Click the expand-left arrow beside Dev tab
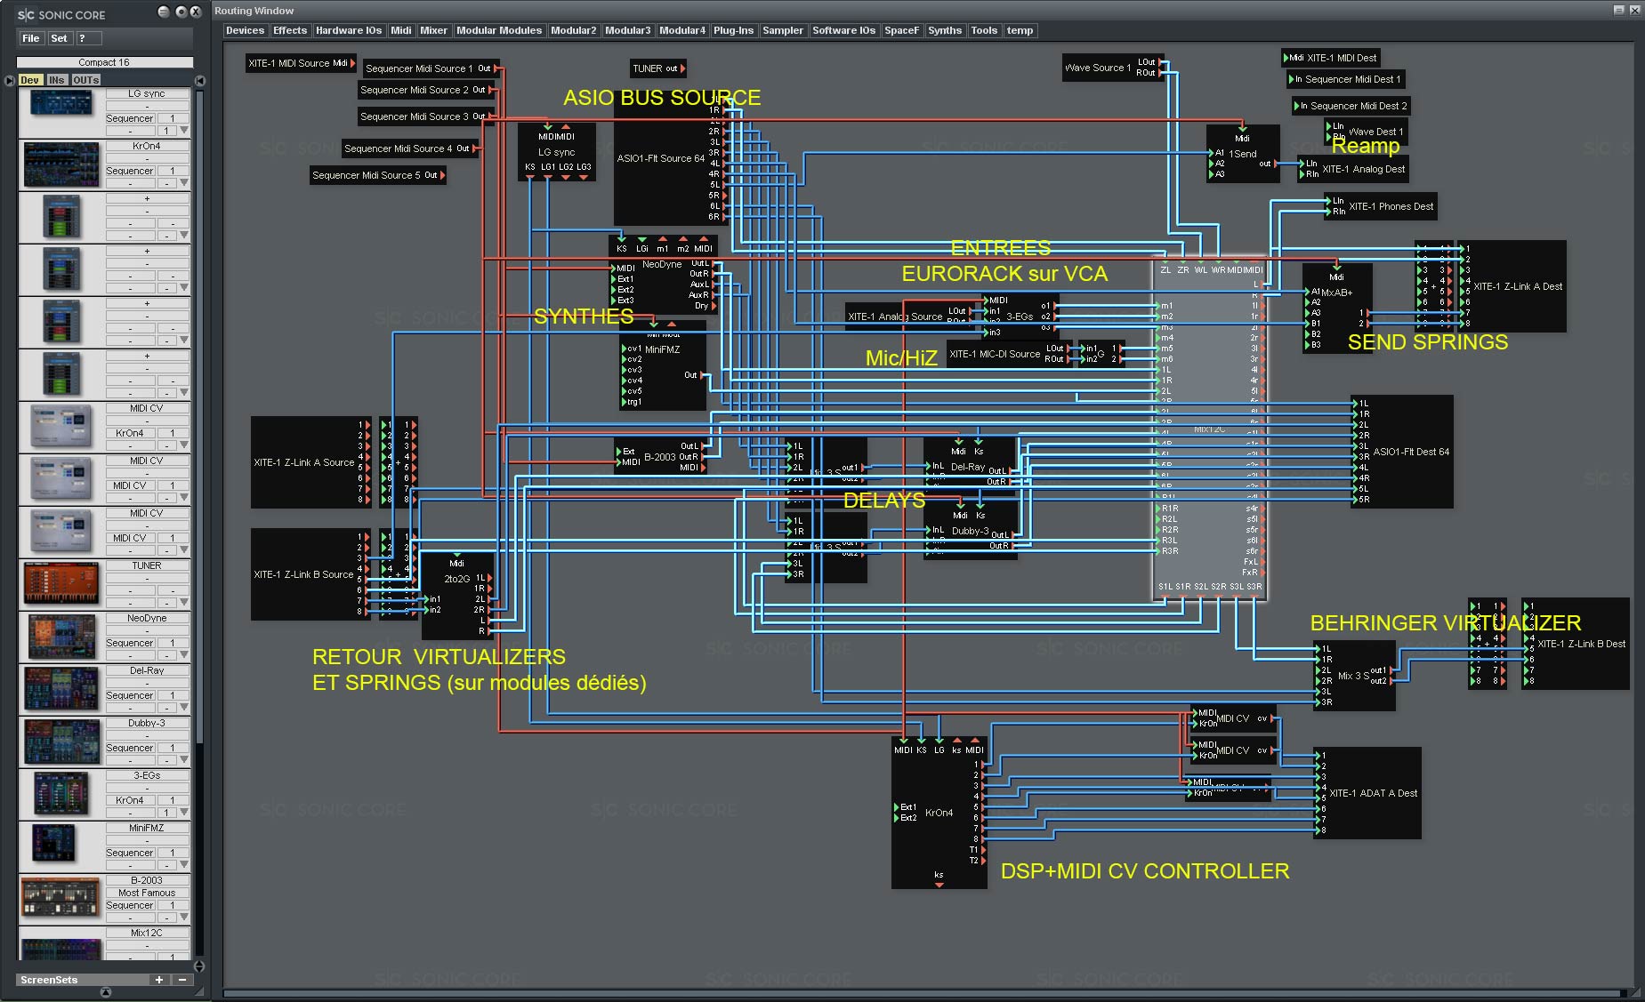Viewport: 1645px width, 1002px height. point(9,80)
